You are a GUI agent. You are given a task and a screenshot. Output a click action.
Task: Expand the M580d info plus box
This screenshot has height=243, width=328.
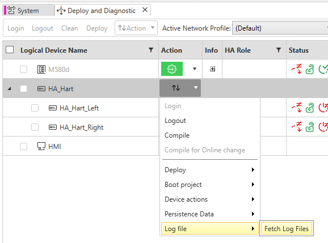(213, 69)
